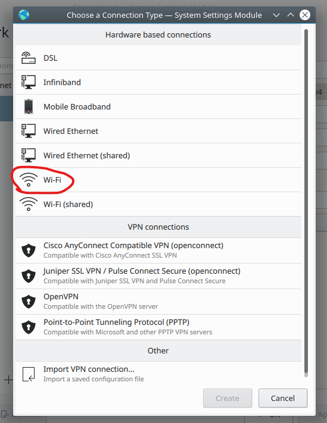The image size is (327, 423).
Task: Select Point-to-Point Tunneling Protocol (PPTP) entry
Action: tap(158, 327)
